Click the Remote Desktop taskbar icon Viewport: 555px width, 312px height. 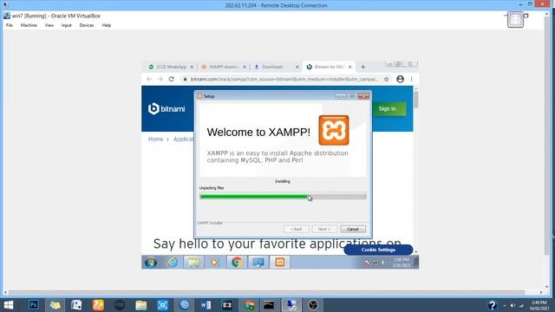tap(291, 305)
